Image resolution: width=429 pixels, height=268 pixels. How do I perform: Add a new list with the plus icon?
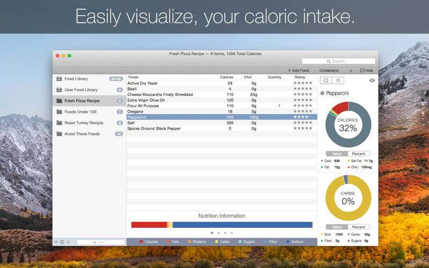[56, 242]
